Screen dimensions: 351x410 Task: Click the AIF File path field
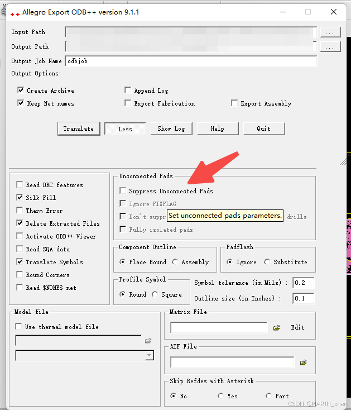[x=232, y=362]
